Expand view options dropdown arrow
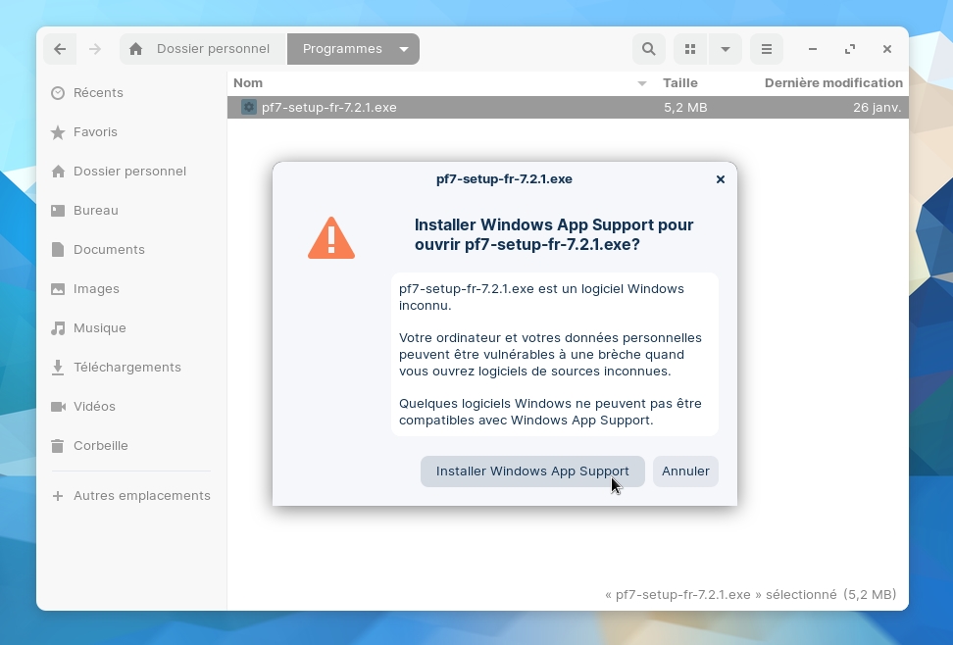Screen dimensions: 953x645 pyautogui.click(x=725, y=49)
